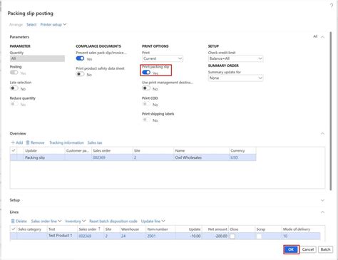Toggle Prevent sales pack slip/invoice switch

pos(80,58)
